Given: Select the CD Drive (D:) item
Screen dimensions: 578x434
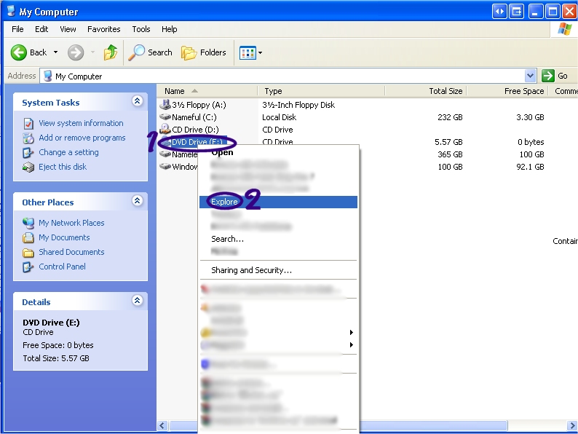Looking at the screenshot, I should coord(194,130).
